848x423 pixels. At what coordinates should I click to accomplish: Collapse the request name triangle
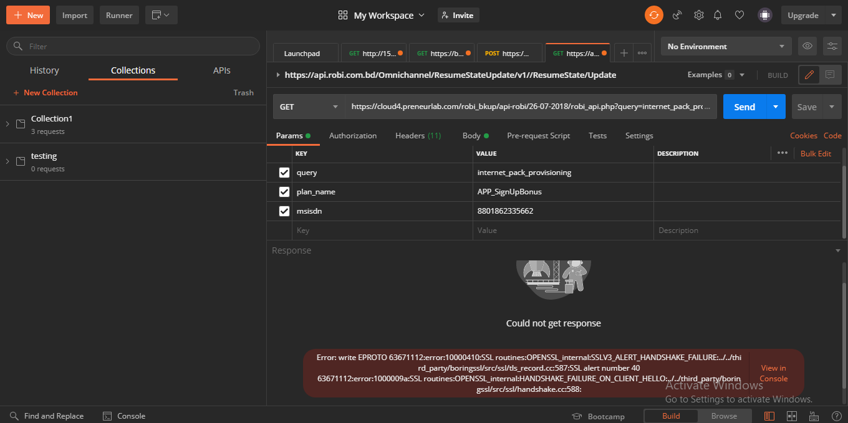(277, 75)
